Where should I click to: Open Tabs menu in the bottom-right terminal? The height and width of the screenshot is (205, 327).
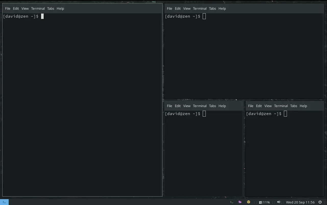point(294,106)
